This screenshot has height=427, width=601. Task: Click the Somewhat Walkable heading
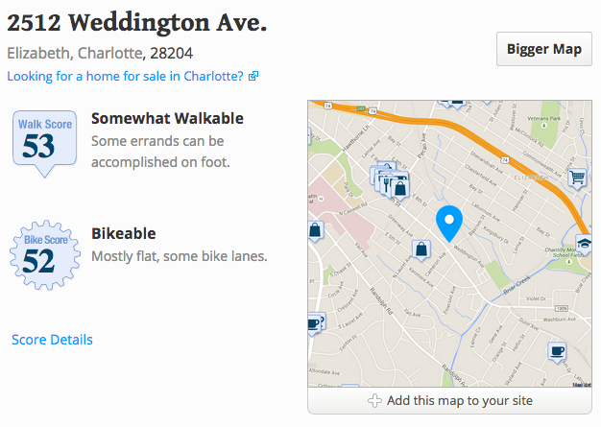pos(167,119)
